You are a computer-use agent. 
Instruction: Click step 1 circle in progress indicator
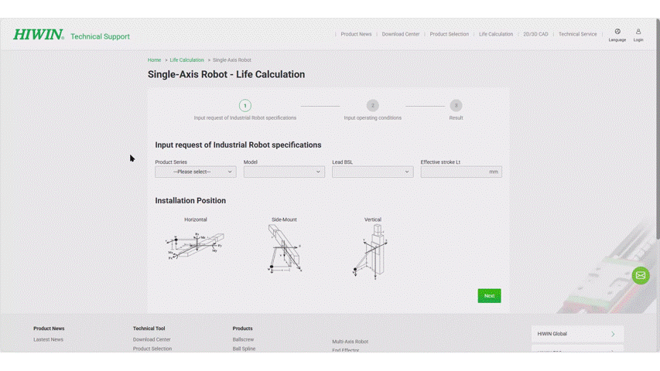point(245,106)
